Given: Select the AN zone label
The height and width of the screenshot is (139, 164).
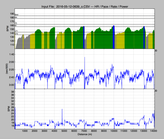Looking at the screenshot, I should point(16,17).
